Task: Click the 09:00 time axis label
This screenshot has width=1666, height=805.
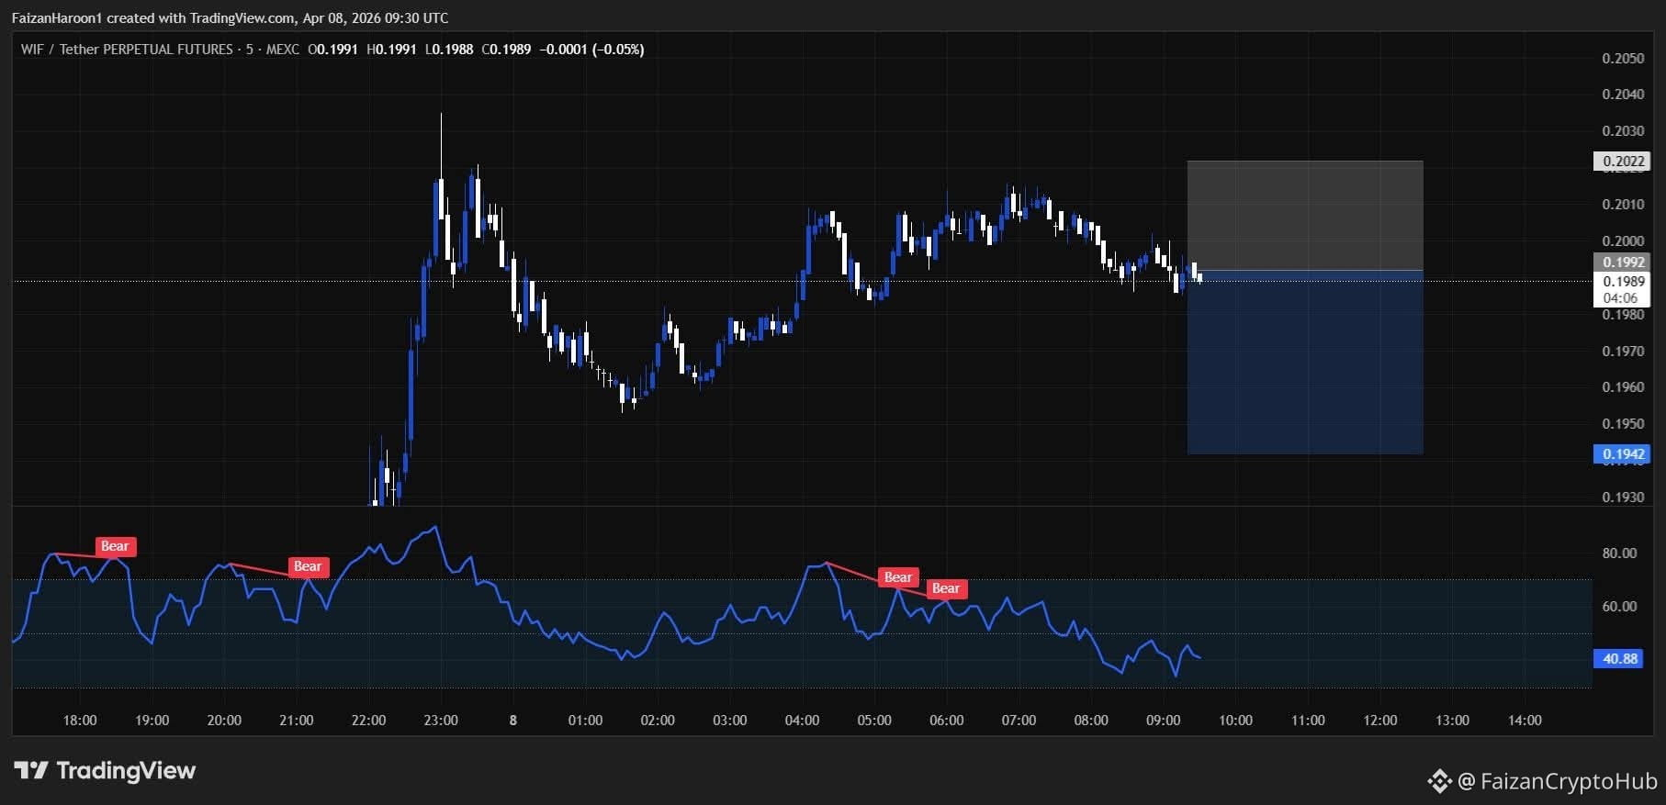Action: pos(1164,721)
